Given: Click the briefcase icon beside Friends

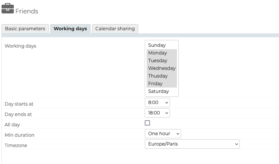Looking at the screenshot, I should pyautogui.click(x=8, y=8).
